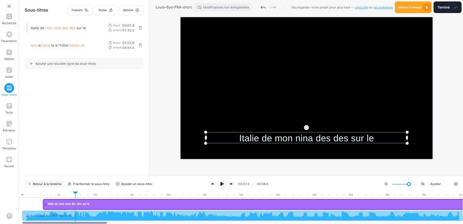Click the se connecter link
Image resolution: width=463 pixels, height=224 pixels.
tap(383, 7)
